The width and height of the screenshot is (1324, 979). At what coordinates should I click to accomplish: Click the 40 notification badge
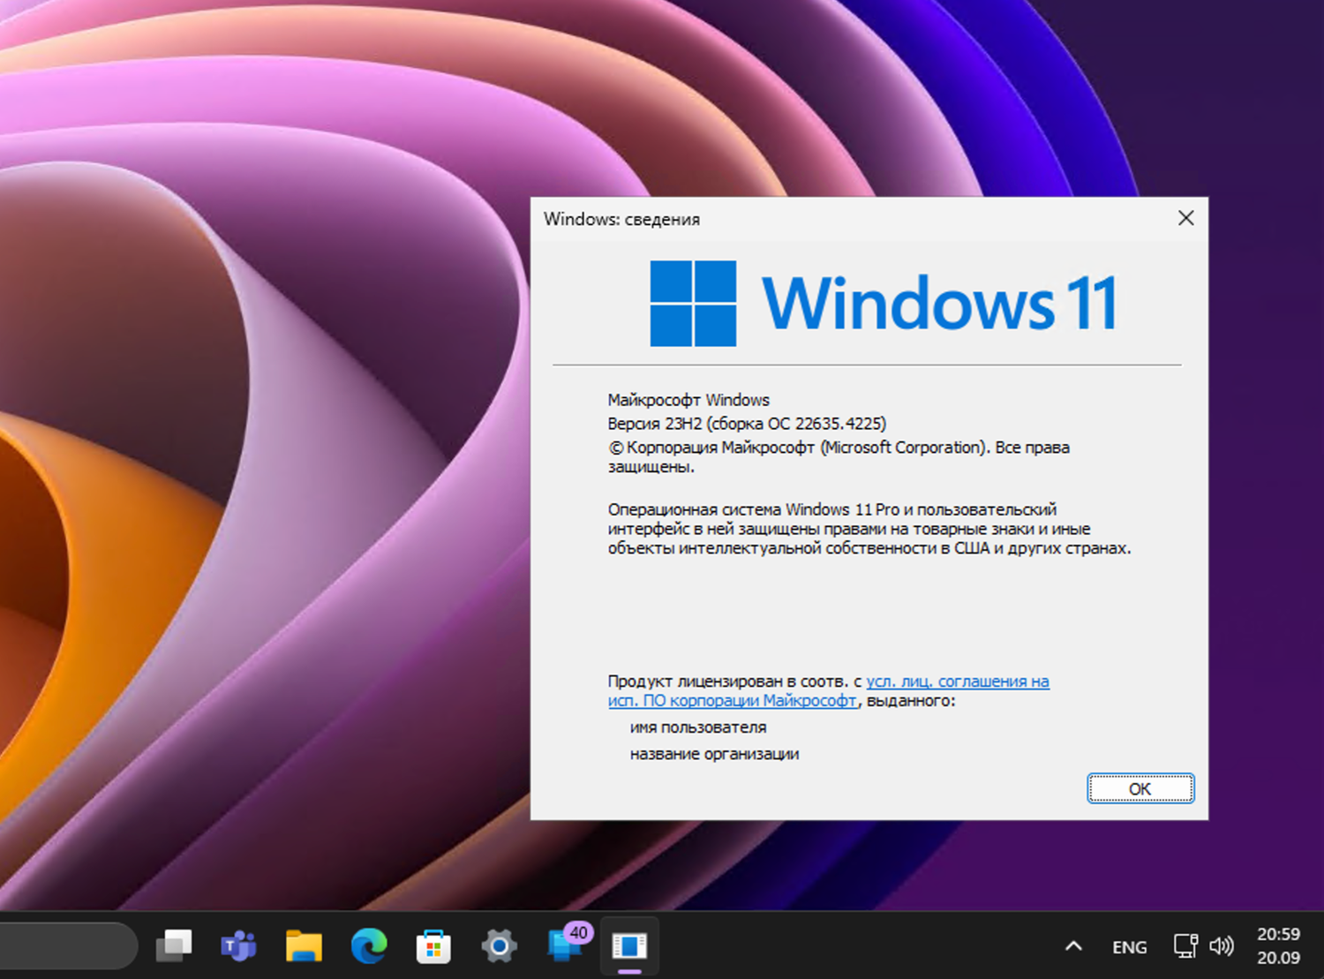point(580,932)
